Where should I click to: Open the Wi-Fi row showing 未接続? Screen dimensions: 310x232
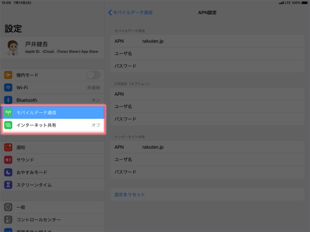[x=52, y=88]
